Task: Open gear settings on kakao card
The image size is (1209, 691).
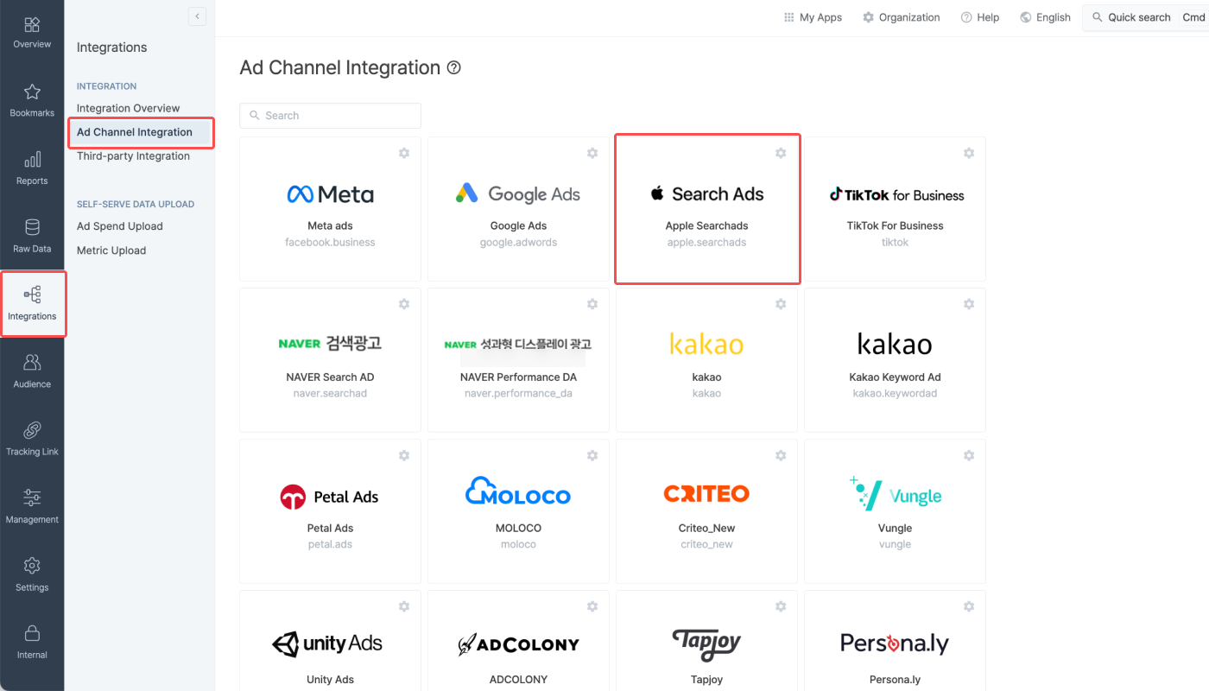Action: point(781,304)
